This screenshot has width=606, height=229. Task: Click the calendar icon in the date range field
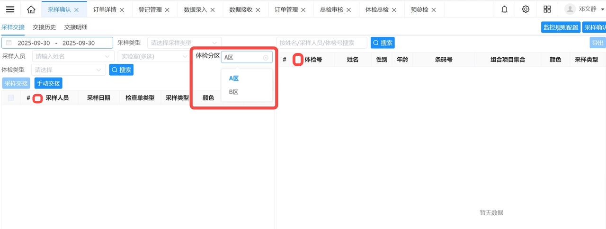9,43
